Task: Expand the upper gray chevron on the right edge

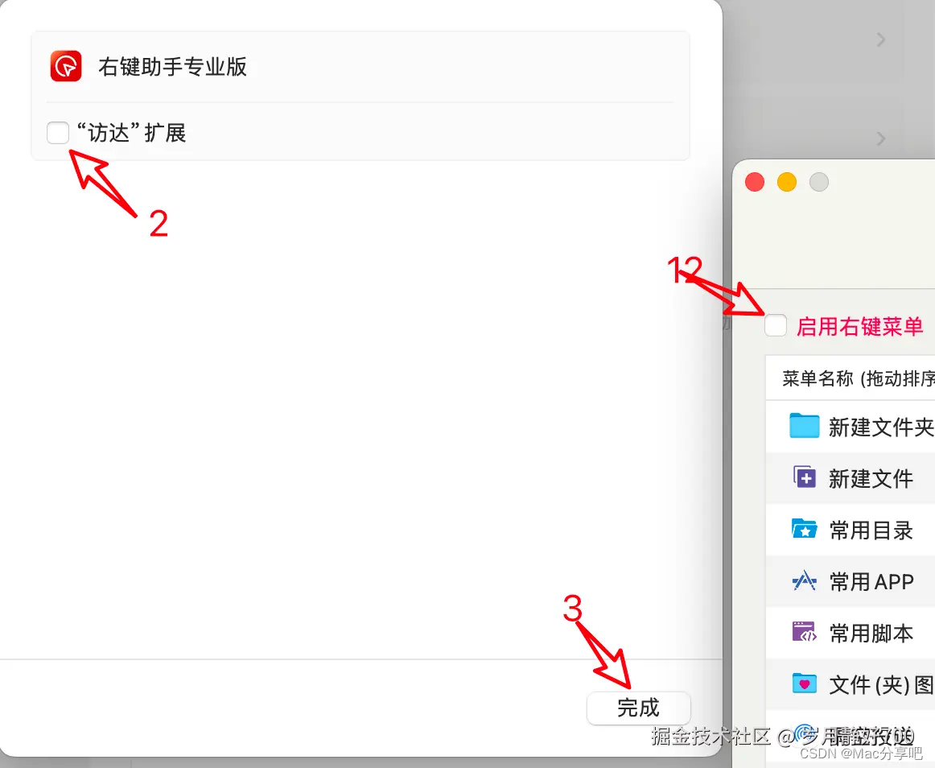Action: point(879,40)
